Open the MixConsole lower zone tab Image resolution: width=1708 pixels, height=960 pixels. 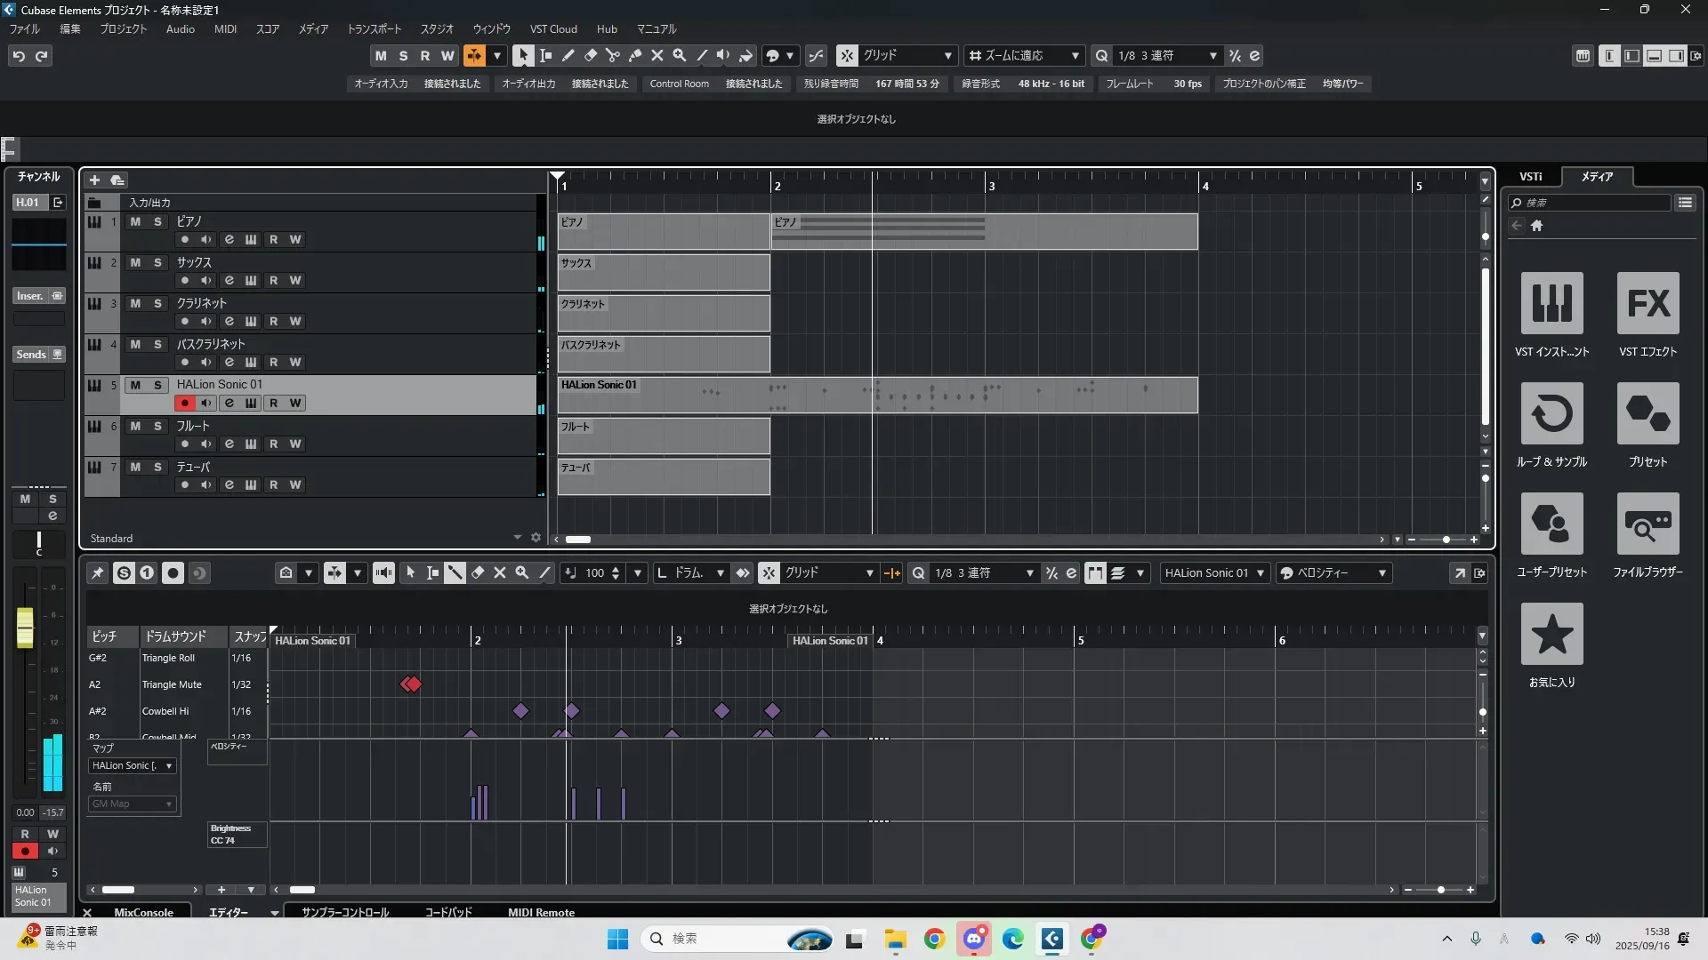tap(143, 912)
